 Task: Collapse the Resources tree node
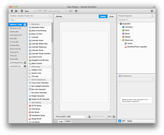pyautogui.click(x=121, y=40)
